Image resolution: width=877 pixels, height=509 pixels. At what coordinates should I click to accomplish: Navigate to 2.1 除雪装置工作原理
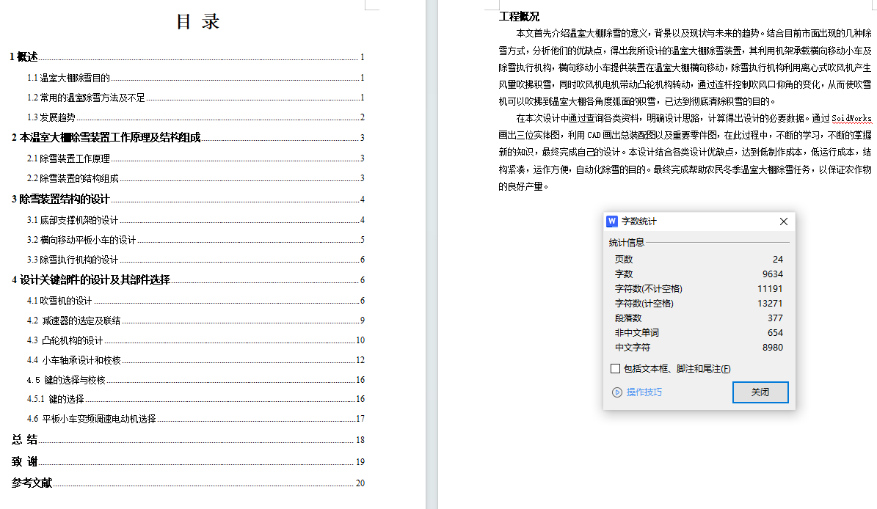[x=68, y=158]
